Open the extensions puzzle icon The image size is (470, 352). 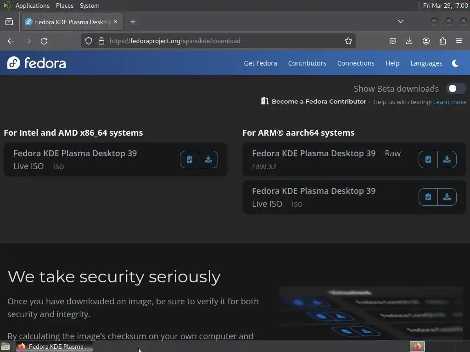coord(442,41)
